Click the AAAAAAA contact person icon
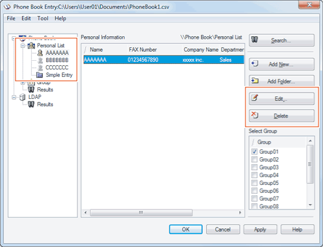Screen dimensions: 323x247 click(40, 53)
